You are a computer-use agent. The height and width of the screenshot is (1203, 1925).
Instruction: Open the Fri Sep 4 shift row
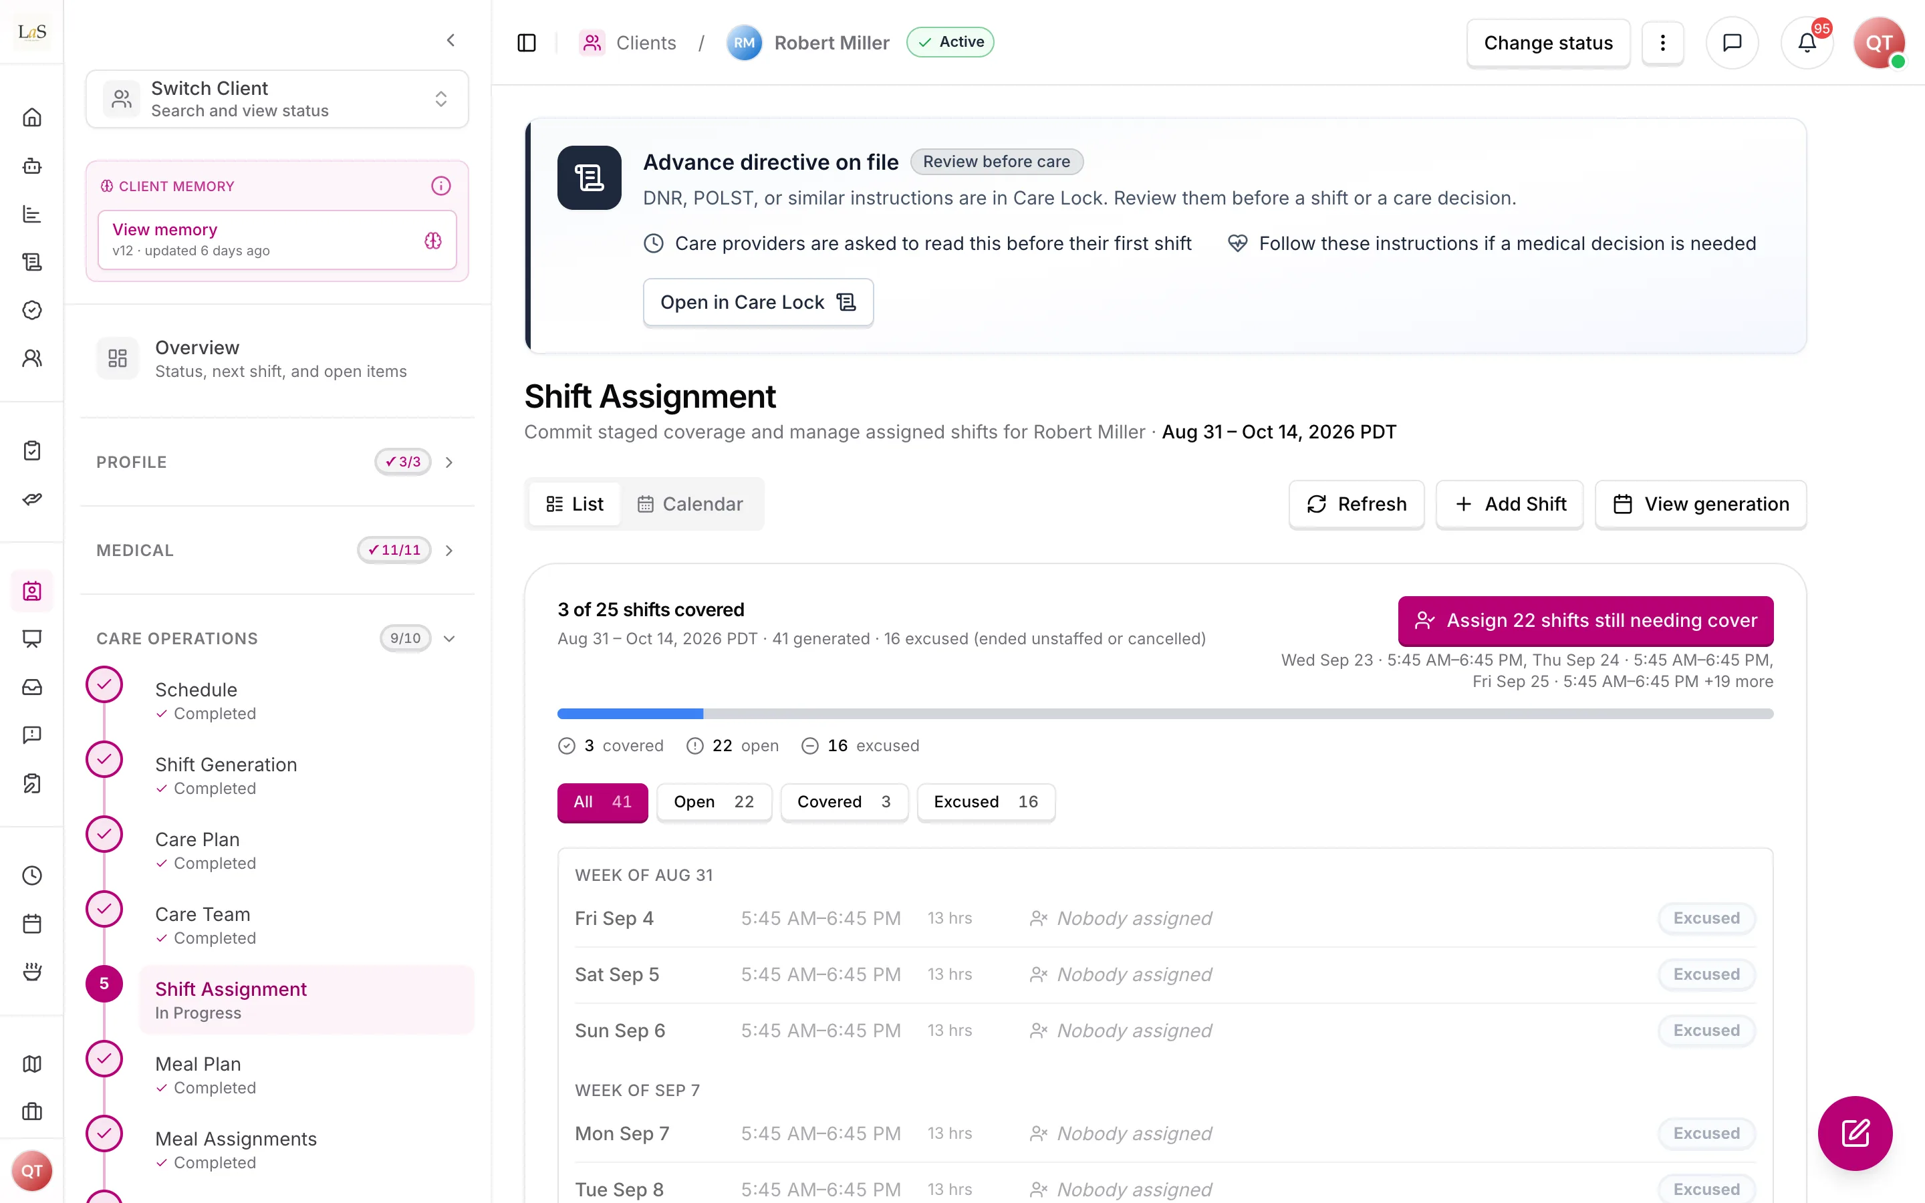(1165, 918)
